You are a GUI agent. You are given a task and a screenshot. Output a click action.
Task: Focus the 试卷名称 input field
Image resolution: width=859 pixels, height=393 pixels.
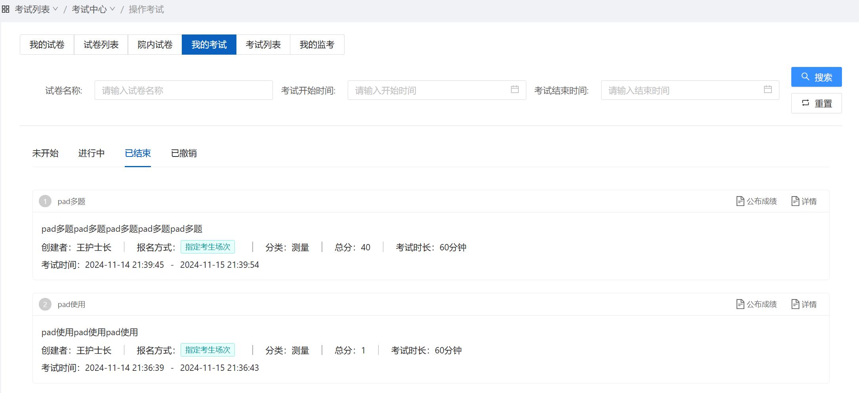coord(183,90)
